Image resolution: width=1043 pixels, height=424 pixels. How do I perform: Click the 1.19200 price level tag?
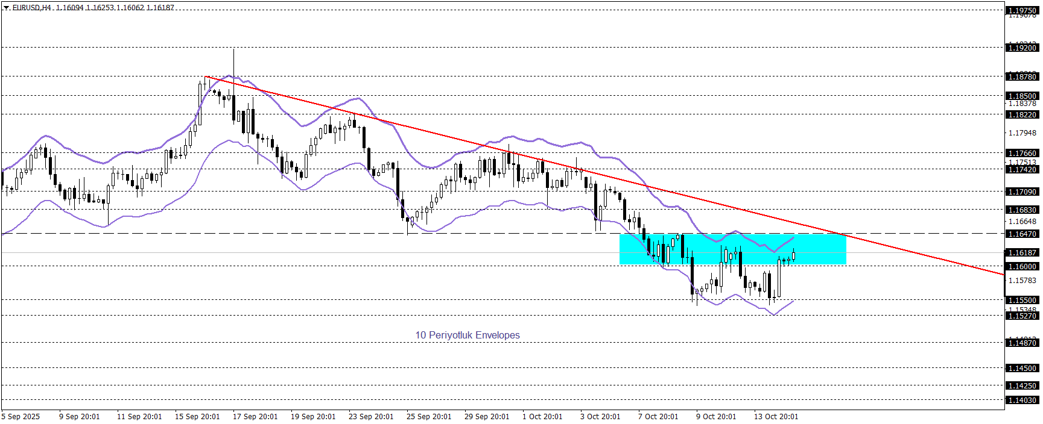pos(1022,48)
